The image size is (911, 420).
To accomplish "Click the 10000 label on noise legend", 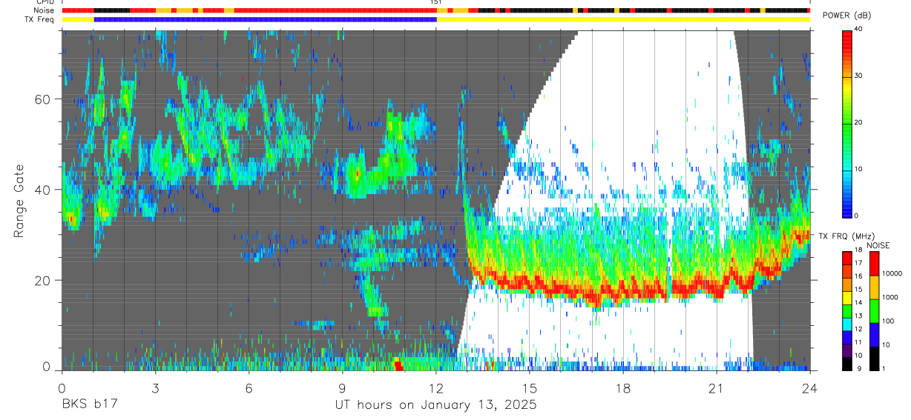I will pyautogui.click(x=891, y=273).
